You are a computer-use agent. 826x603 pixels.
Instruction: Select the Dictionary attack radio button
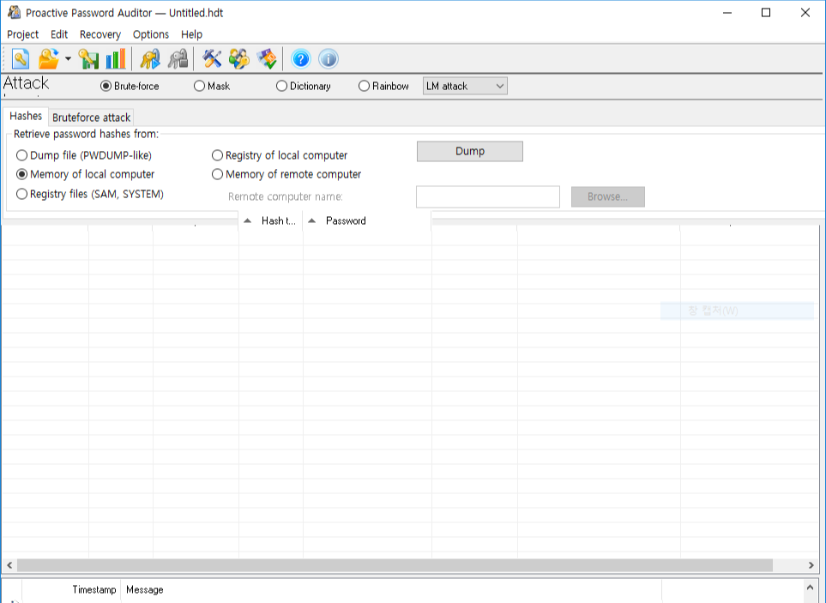pos(304,86)
